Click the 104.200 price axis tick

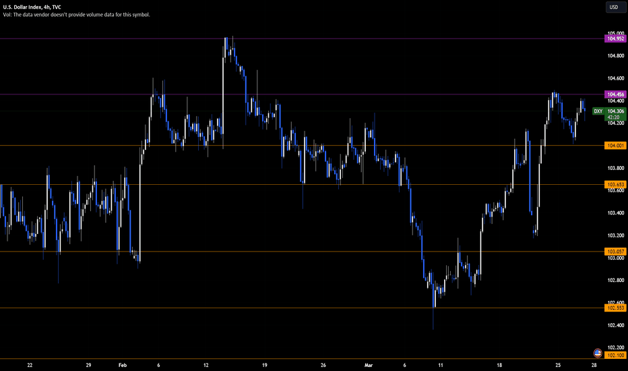[616, 123]
